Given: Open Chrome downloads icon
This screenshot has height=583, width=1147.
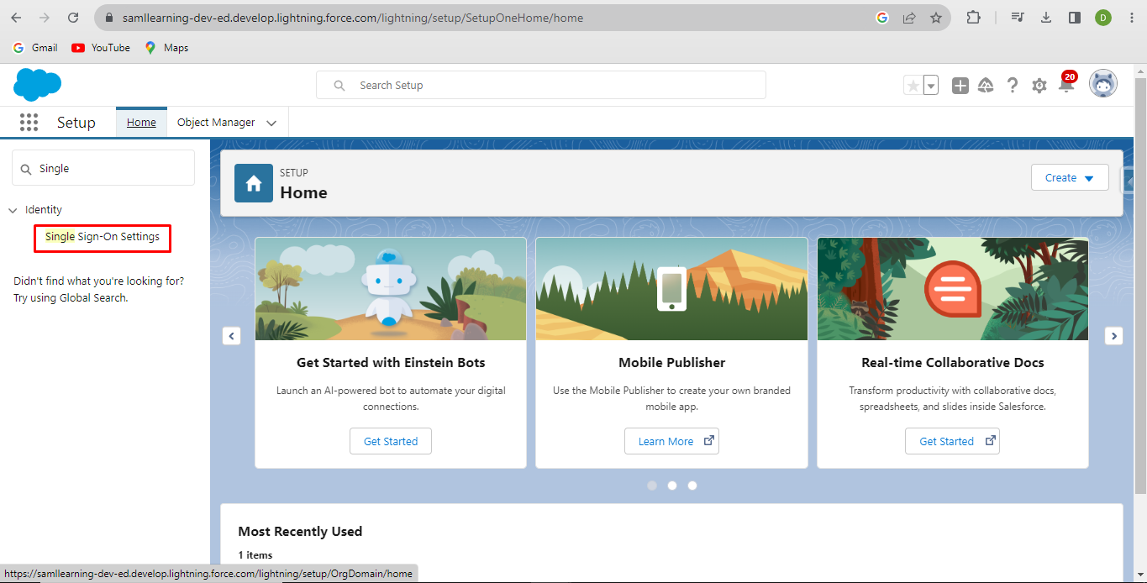Looking at the screenshot, I should coord(1046,17).
